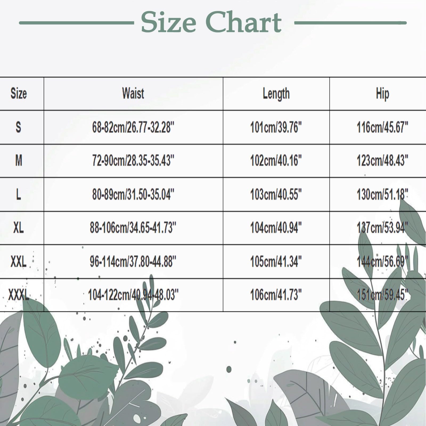Click the Waist column header
This screenshot has width=426, height=426.
pos(133,94)
